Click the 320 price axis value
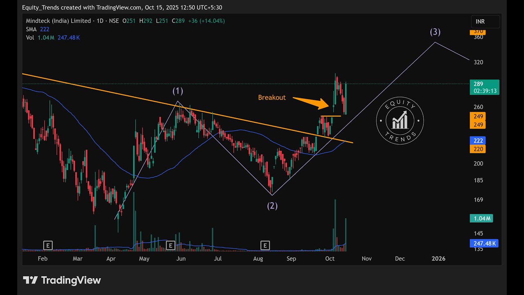524x295 pixels. coord(479,62)
